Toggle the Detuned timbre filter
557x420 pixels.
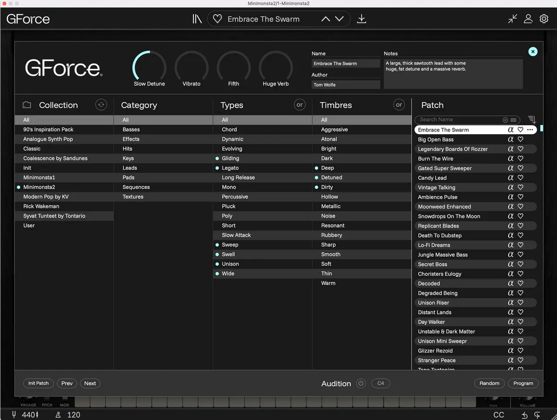pyautogui.click(x=362, y=177)
